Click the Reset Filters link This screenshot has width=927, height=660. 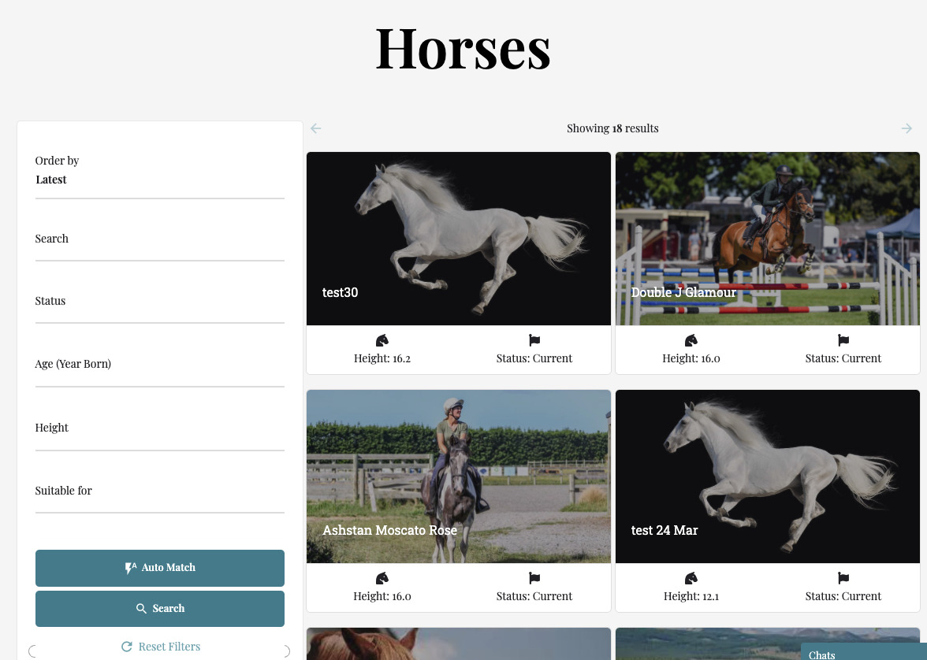161,647
